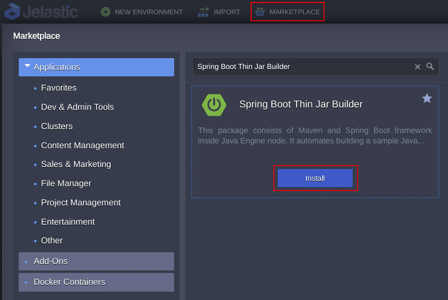
Task: Open Spring Boot Thin Jar Builder title
Action: pyautogui.click(x=301, y=104)
